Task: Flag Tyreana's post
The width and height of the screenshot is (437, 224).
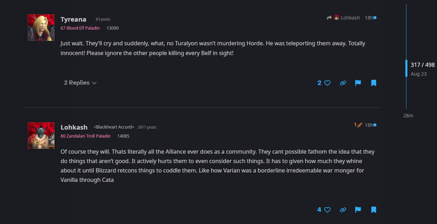Action: point(358,83)
